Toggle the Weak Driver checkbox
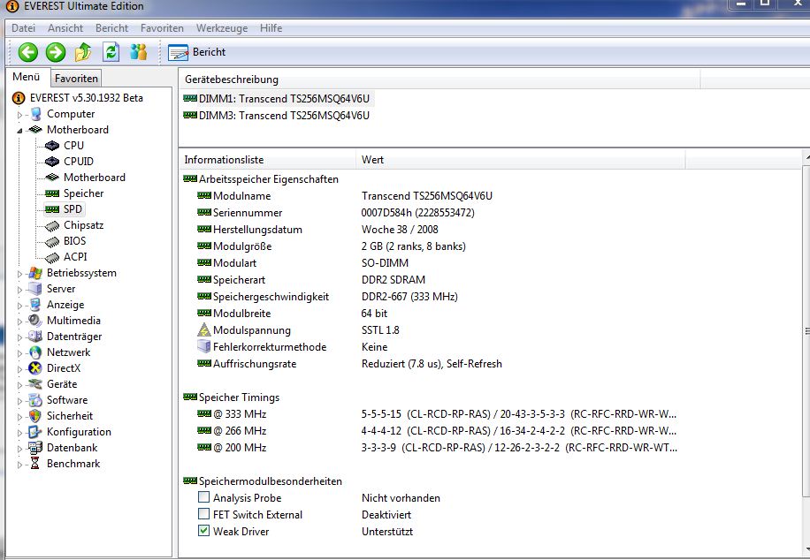This screenshot has height=560, width=810. click(x=204, y=531)
